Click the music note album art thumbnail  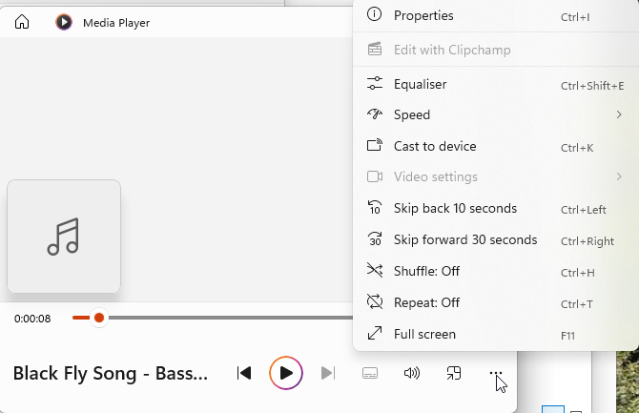pos(64,237)
